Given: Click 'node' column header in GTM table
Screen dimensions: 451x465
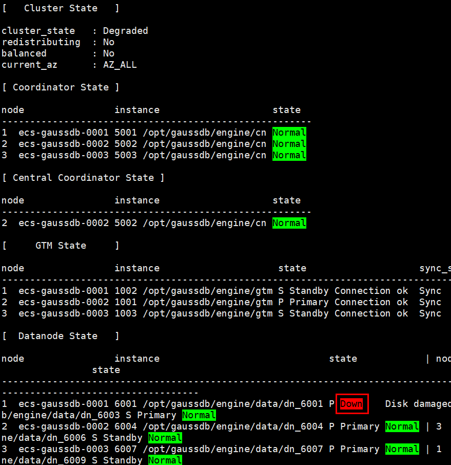Looking at the screenshot, I should (x=13, y=268).
